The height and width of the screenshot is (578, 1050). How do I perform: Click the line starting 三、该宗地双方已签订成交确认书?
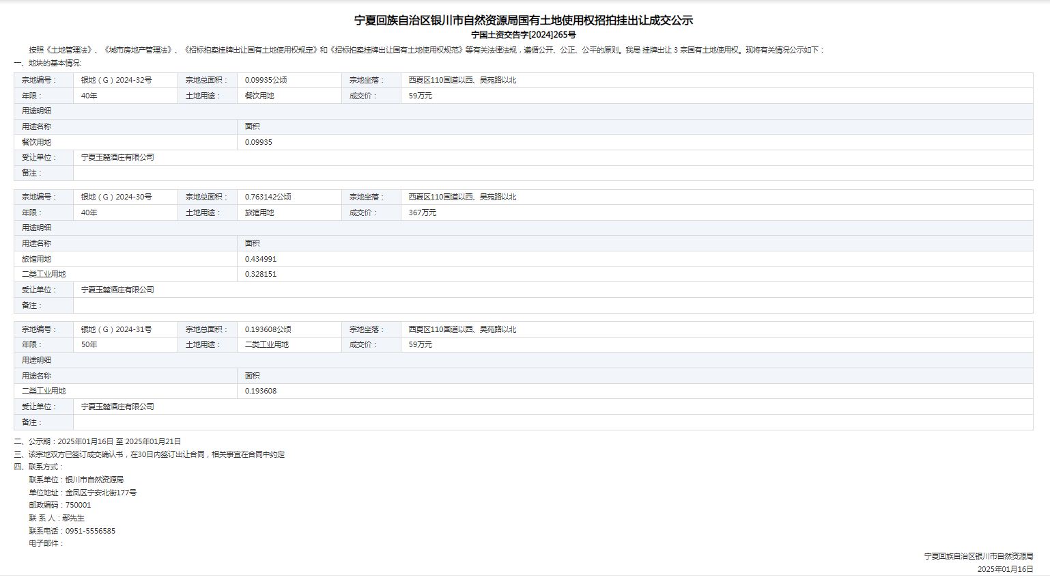point(150,454)
